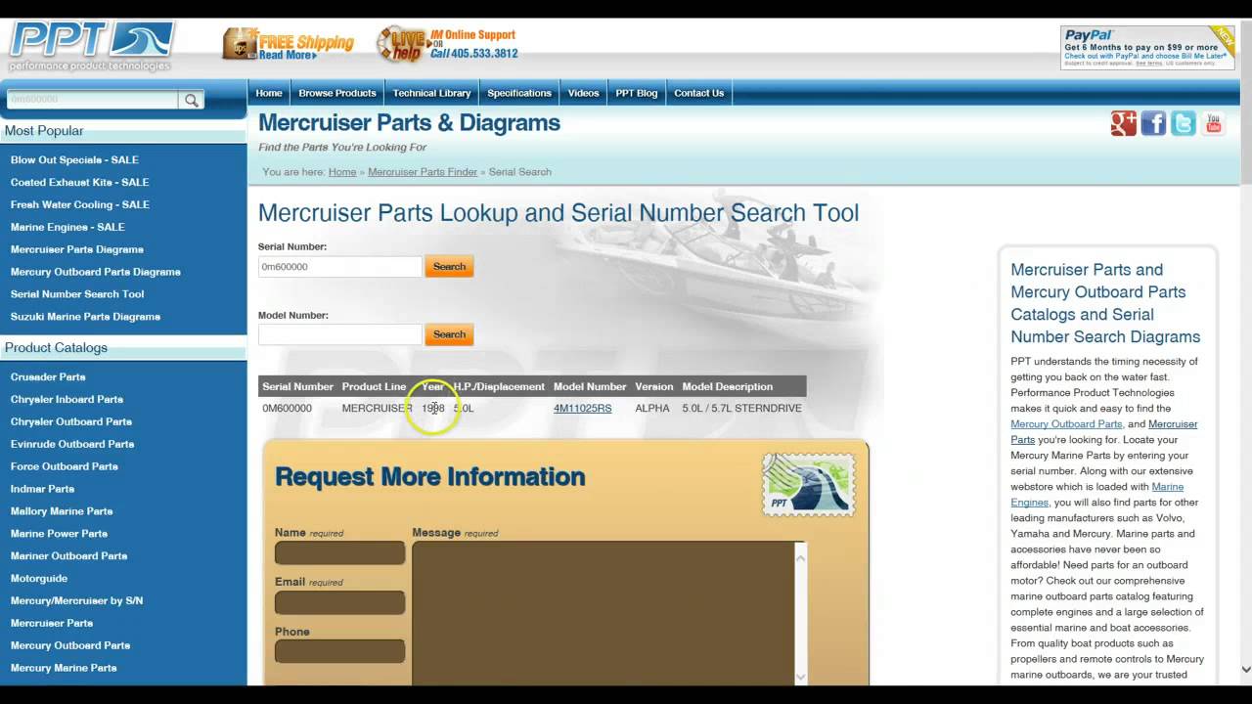Open the Contact Us menu item

(x=699, y=93)
